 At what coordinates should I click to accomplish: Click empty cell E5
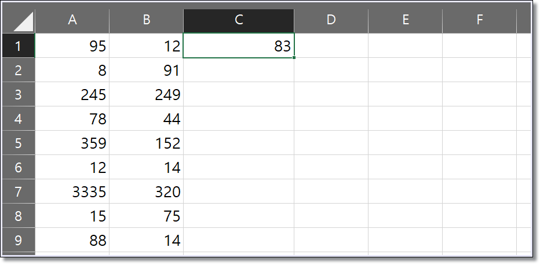[406, 143]
